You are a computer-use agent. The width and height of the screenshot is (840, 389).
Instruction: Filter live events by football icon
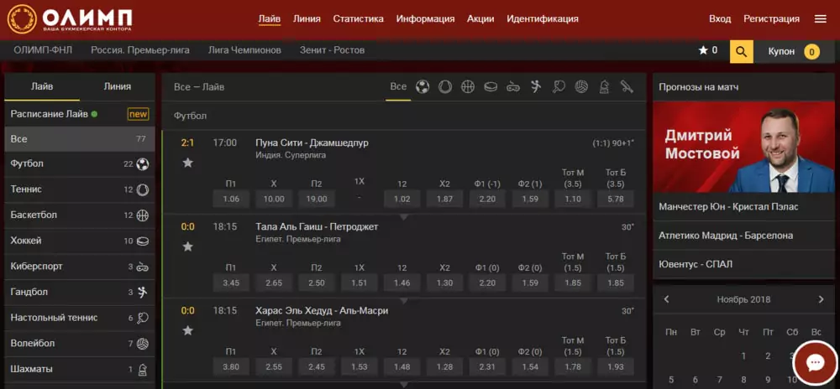pyautogui.click(x=423, y=86)
